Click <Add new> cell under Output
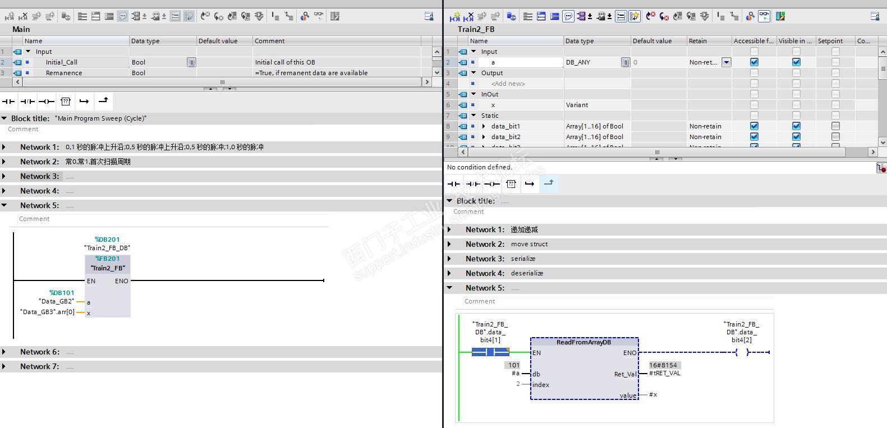This screenshot has width=887, height=428. click(x=508, y=84)
